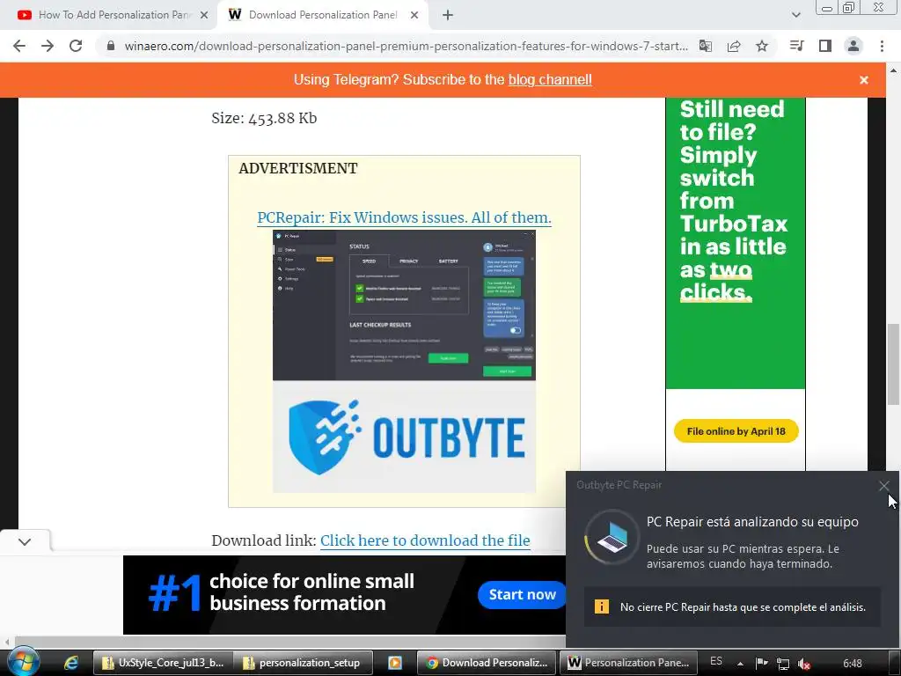Dismiss the orange Telegram banner
Screen dimensions: 901x676
(x=864, y=80)
